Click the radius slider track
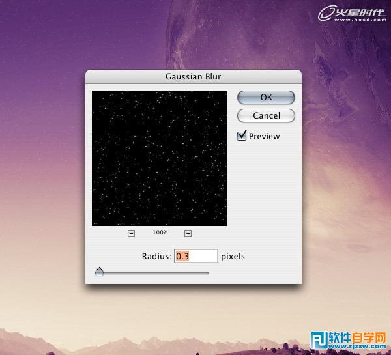This screenshot has height=355, width=391. (x=152, y=273)
